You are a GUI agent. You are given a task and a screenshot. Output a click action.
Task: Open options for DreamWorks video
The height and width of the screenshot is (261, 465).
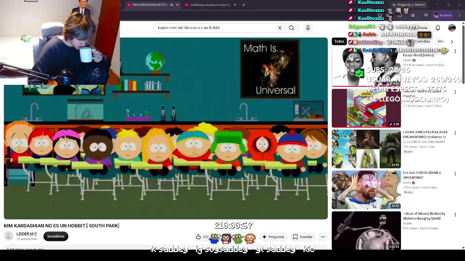click(x=455, y=133)
